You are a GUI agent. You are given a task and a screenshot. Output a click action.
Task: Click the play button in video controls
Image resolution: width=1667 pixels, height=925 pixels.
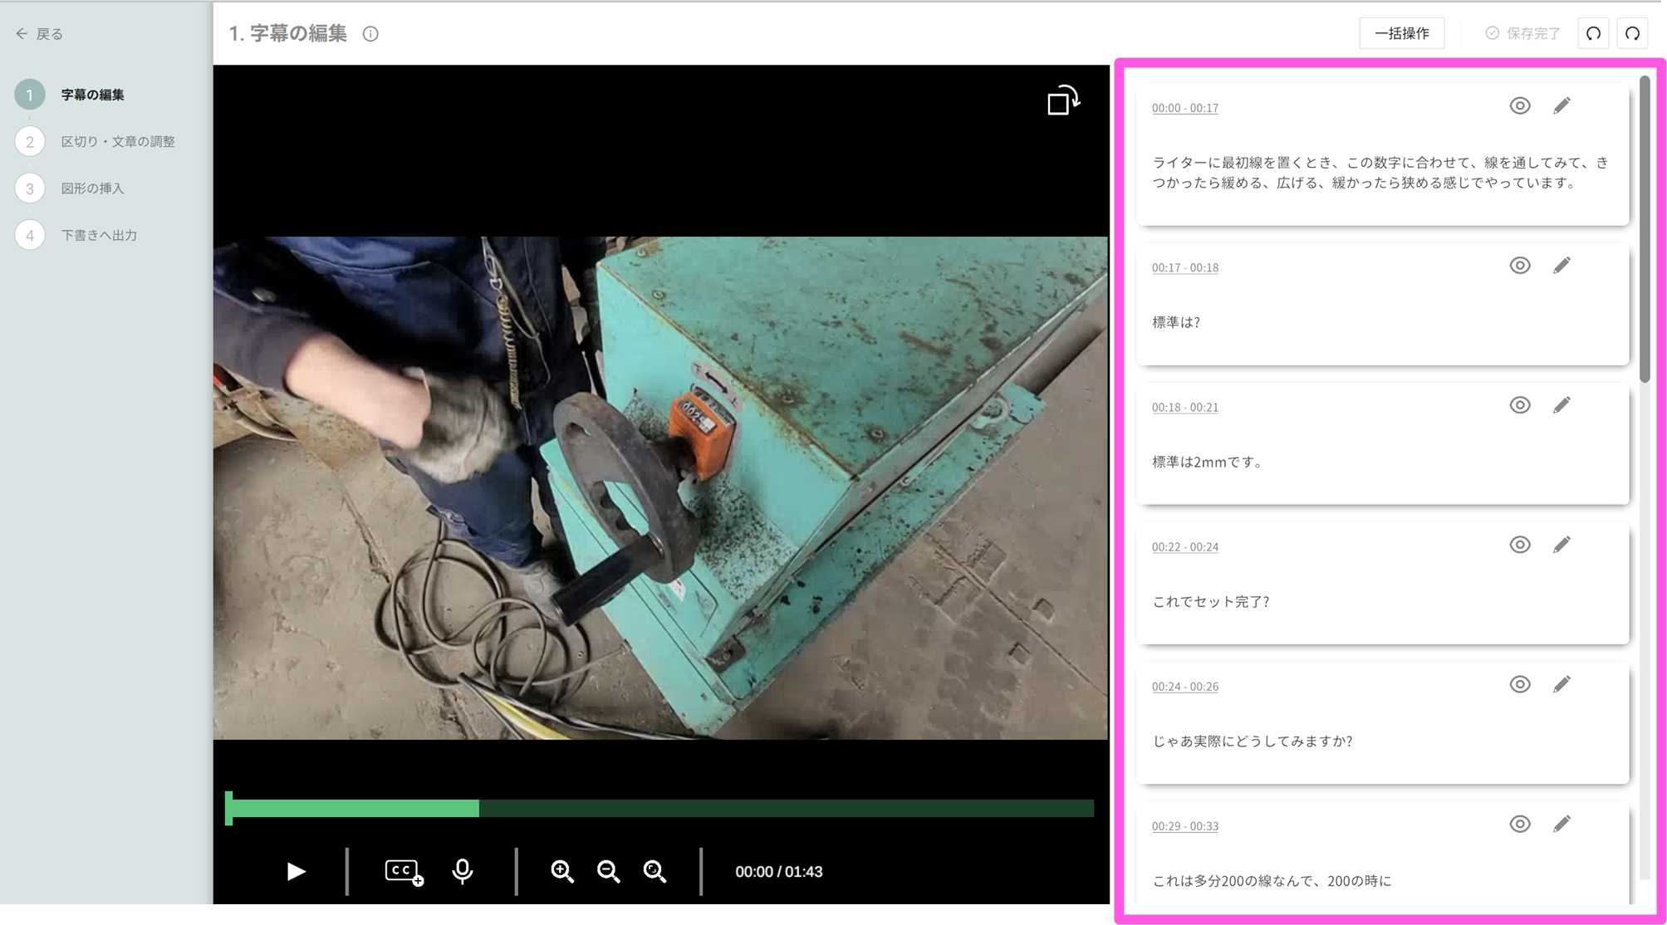click(x=296, y=871)
